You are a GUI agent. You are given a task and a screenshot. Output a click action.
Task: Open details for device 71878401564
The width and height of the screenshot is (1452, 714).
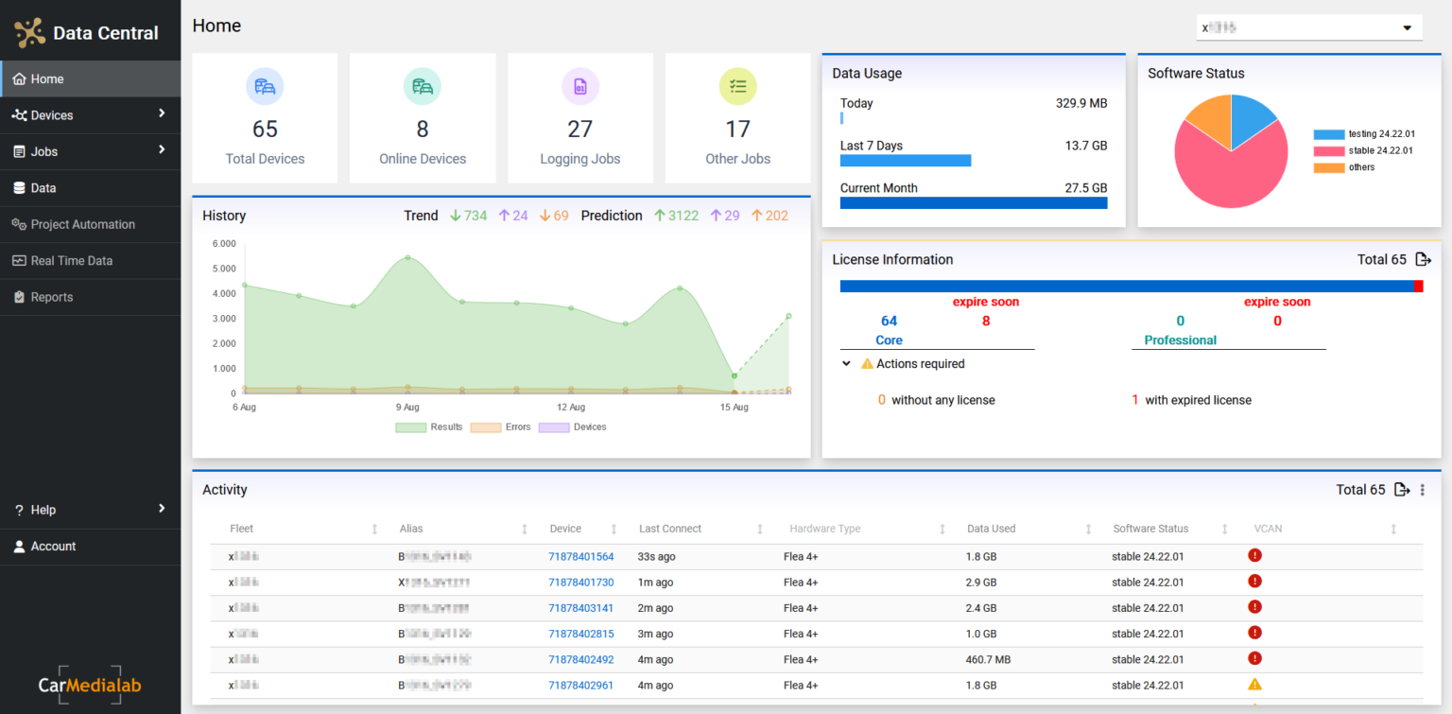tap(580, 555)
